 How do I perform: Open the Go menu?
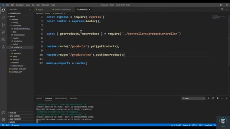(33, 5)
